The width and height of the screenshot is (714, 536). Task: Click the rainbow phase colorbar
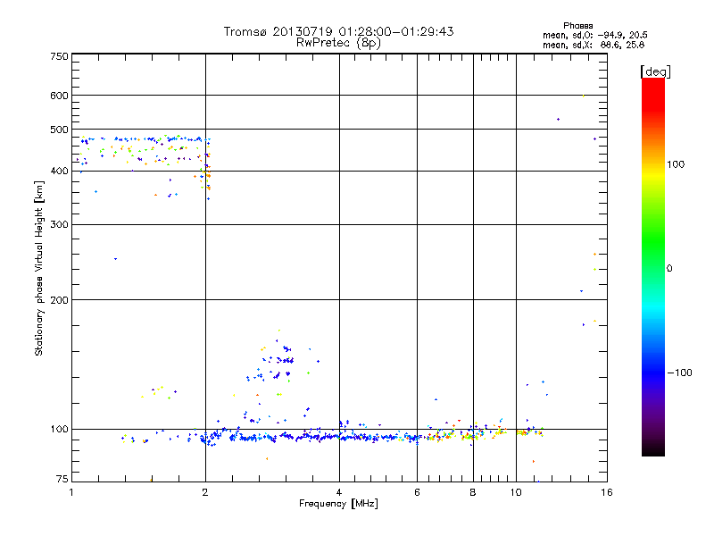(653, 266)
